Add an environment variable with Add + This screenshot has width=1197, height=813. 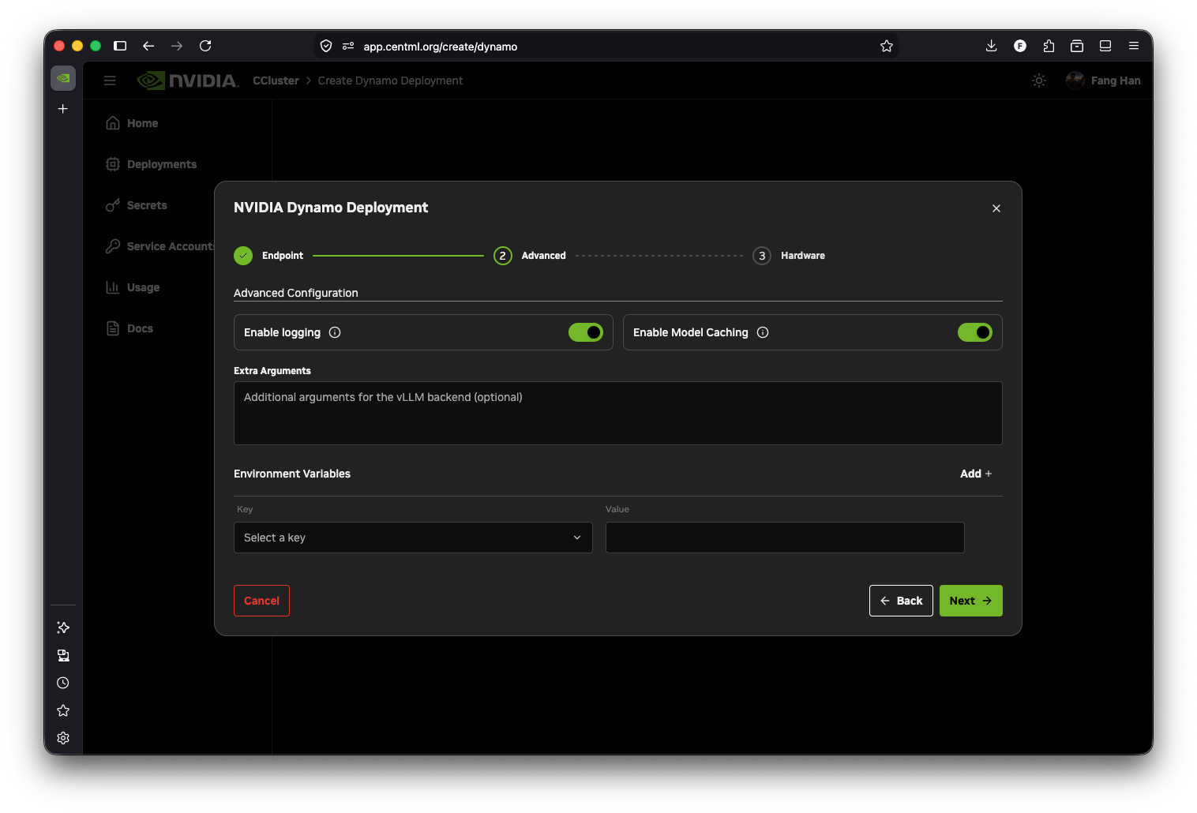pos(976,474)
